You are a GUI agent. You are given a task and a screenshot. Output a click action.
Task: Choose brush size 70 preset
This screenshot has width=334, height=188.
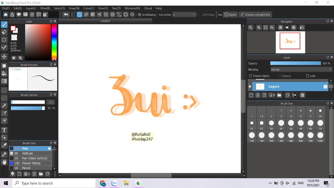320,124
